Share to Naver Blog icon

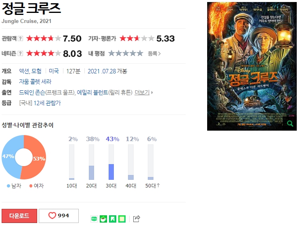94,219
